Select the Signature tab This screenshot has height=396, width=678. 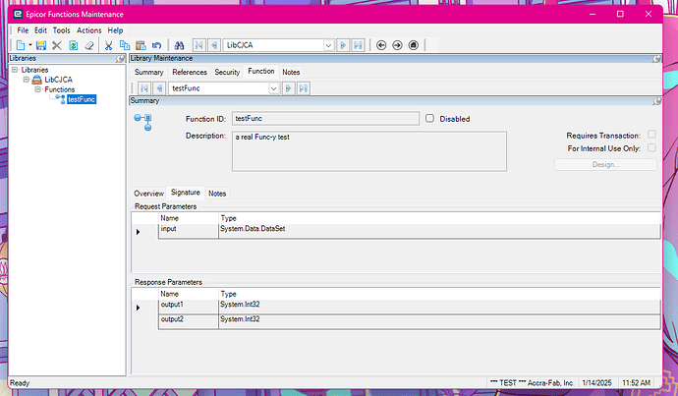[186, 193]
